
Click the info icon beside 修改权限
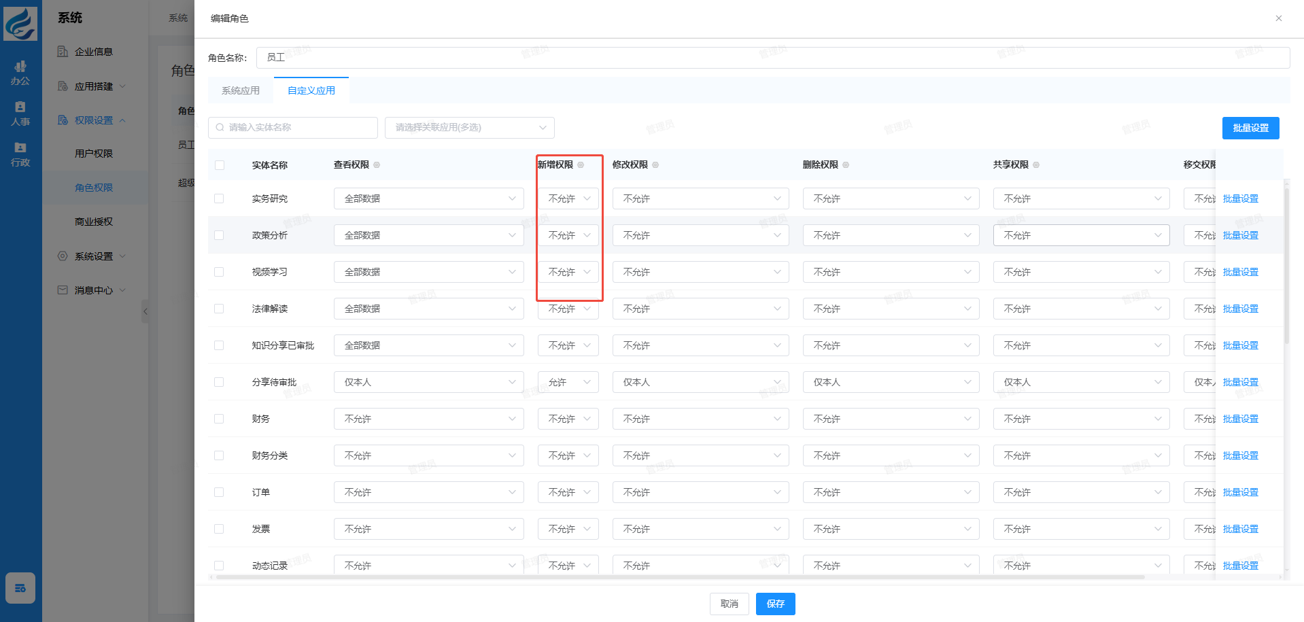(x=655, y=165)
